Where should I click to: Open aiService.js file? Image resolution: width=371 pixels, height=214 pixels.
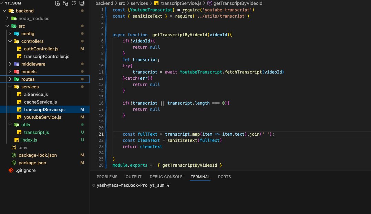tap(36, 94)
